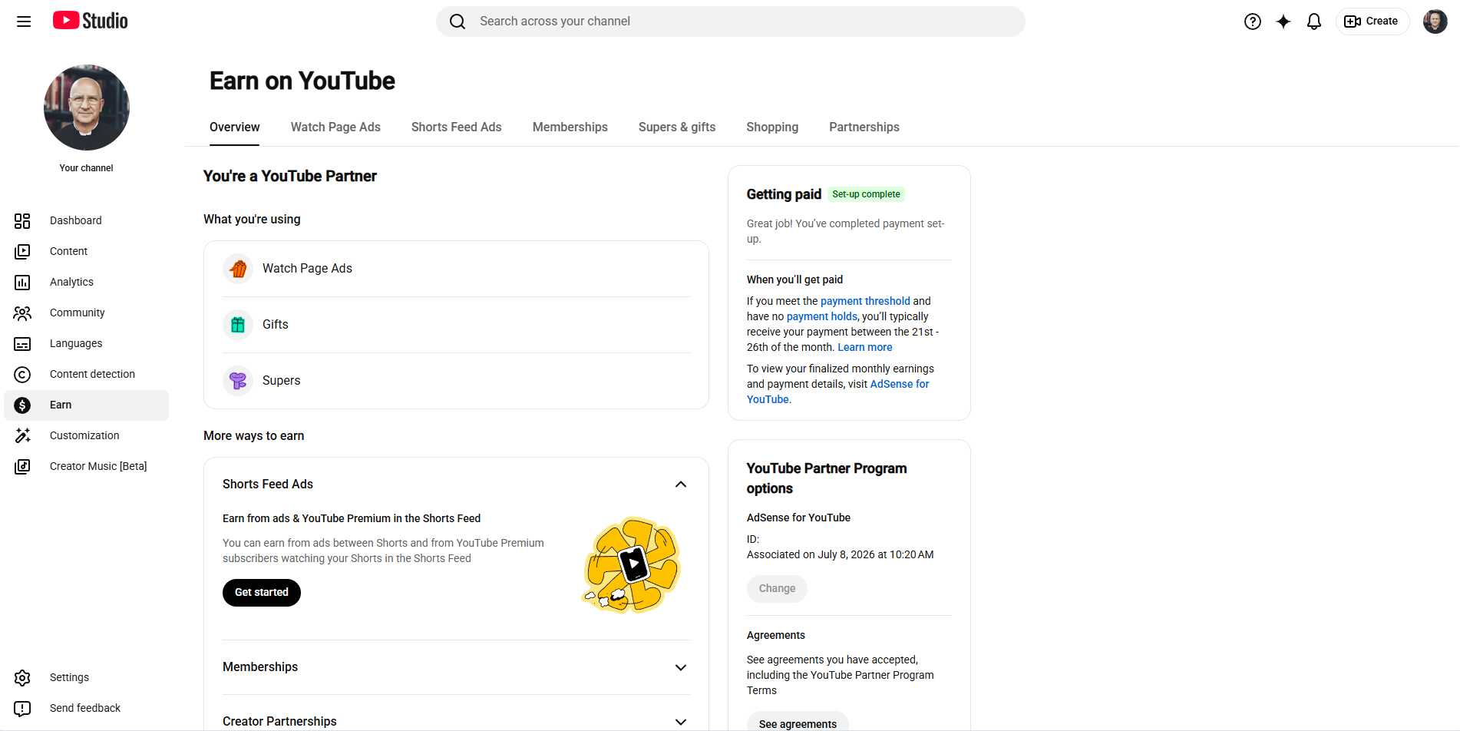Open the Help question mark icon

pos(1253,21)
